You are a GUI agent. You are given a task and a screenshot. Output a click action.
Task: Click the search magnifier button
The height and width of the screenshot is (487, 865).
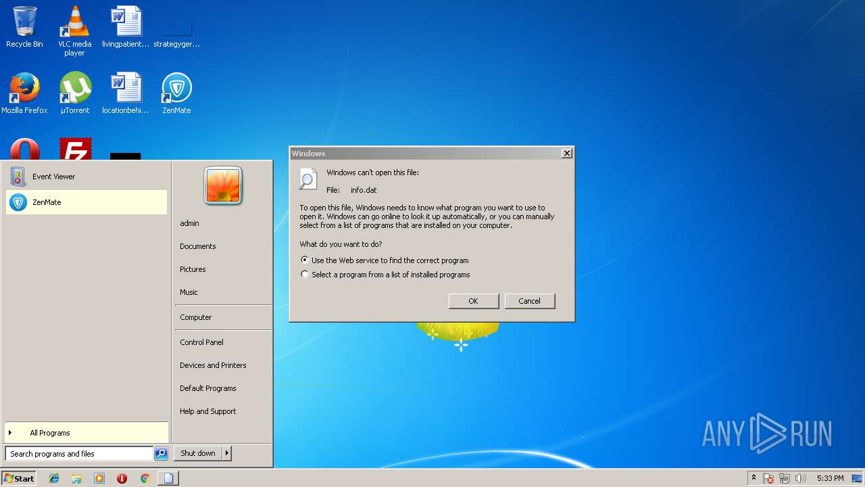(x=161, y=454)
